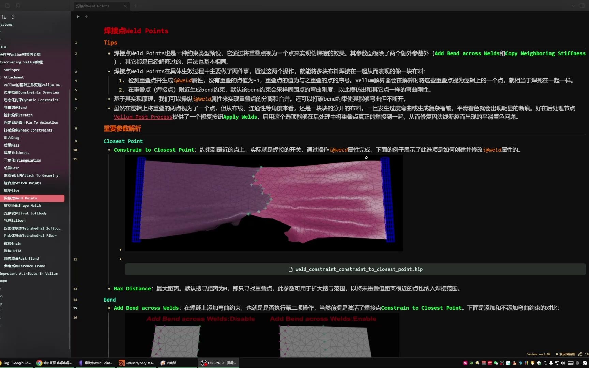The height and width of the screenshot is (368, 589).
Task: Toggle the right sidebar panel icon
Action: pos(582,6)
